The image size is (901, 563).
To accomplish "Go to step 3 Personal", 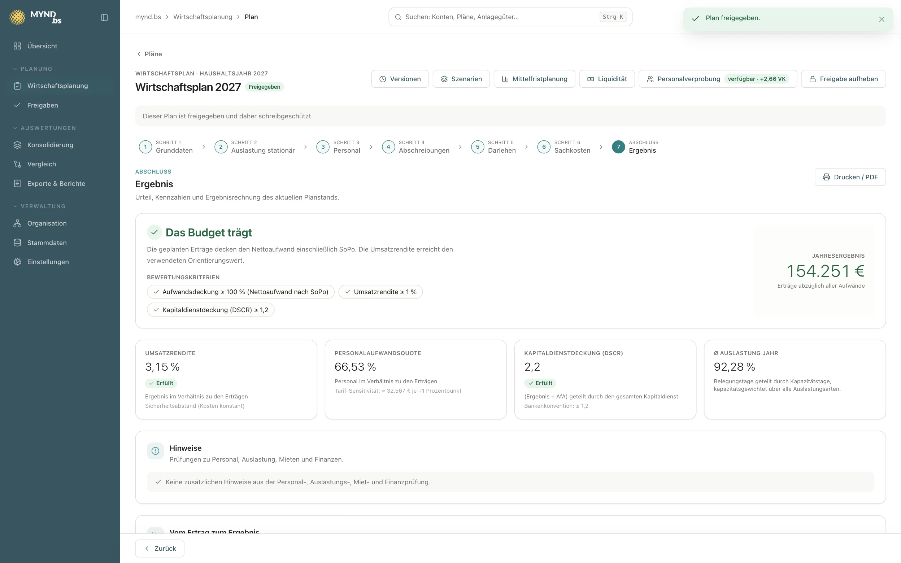I will tap(338, 147).
